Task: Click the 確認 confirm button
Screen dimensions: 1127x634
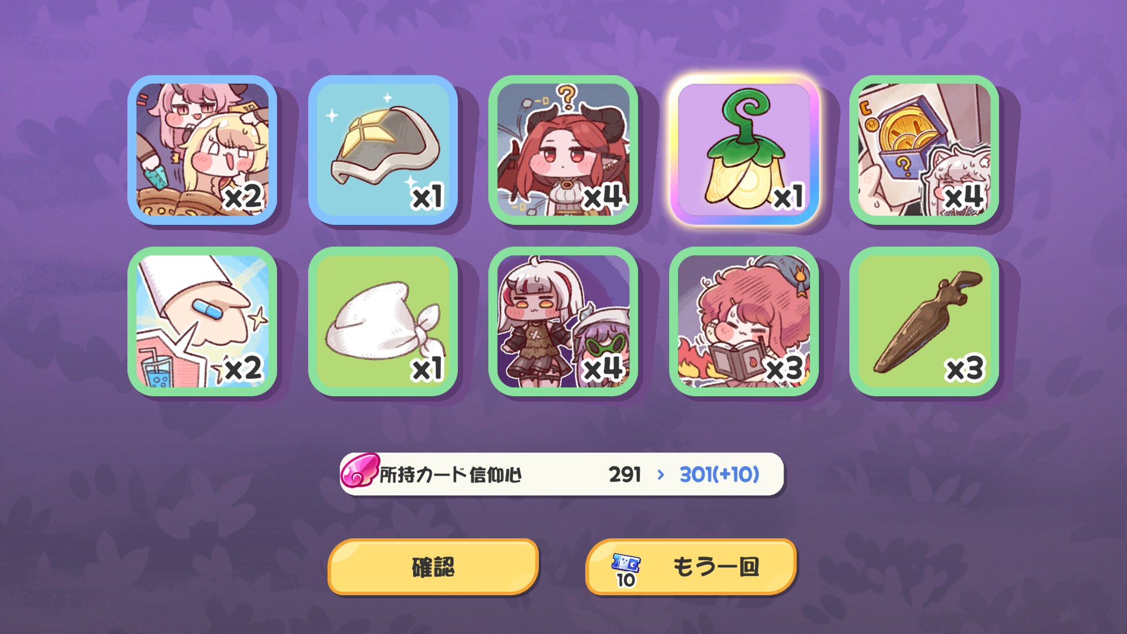Action: point(433,567)
